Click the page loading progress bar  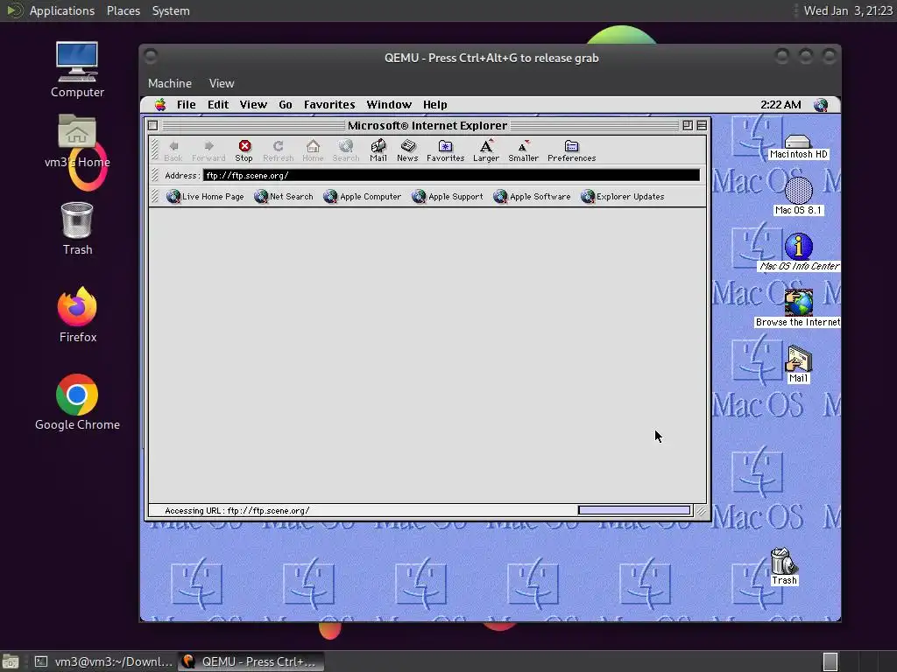click(634, 510)
